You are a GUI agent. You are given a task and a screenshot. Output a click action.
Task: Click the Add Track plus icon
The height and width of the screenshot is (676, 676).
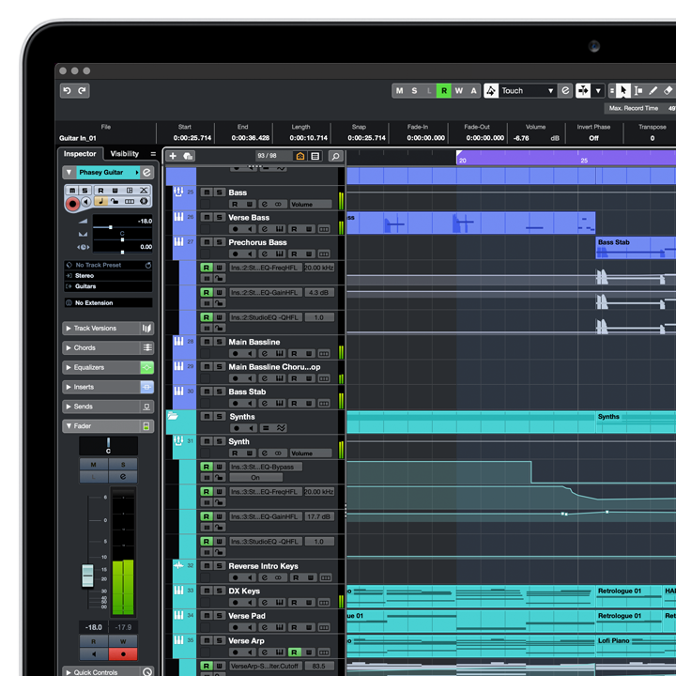pos(173,156)
